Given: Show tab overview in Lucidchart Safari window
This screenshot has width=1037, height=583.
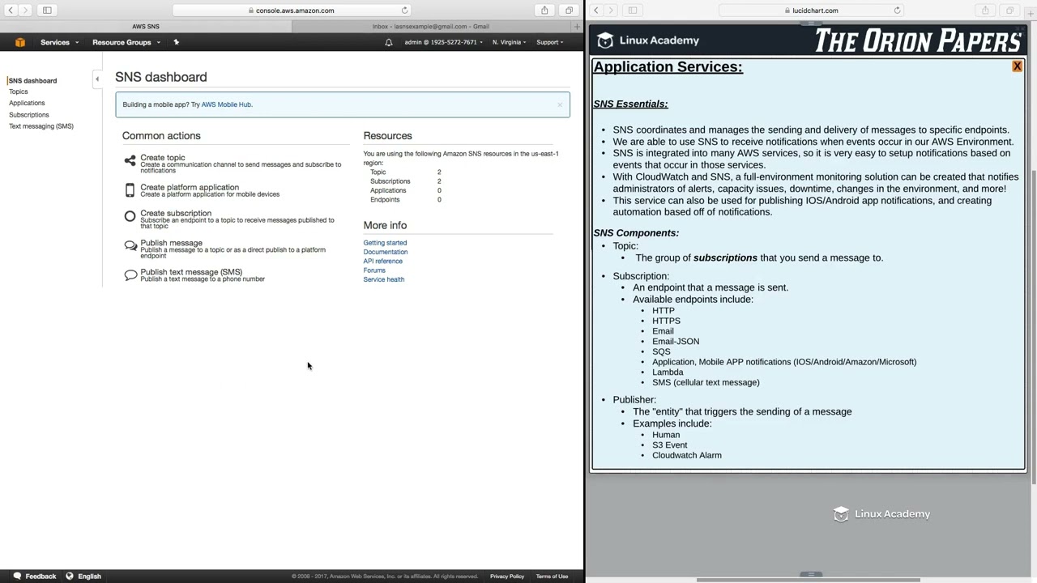Looking at the screenshot, I should [x=1009, y=11].
